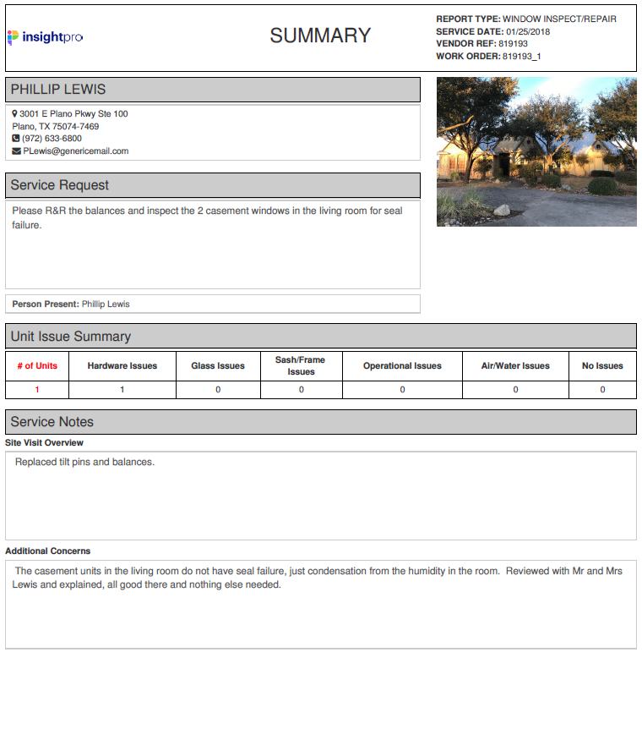This screenshot has width=642, height=740.
Task: Click the map pin address icon
Action: click(x=14, y=113)
